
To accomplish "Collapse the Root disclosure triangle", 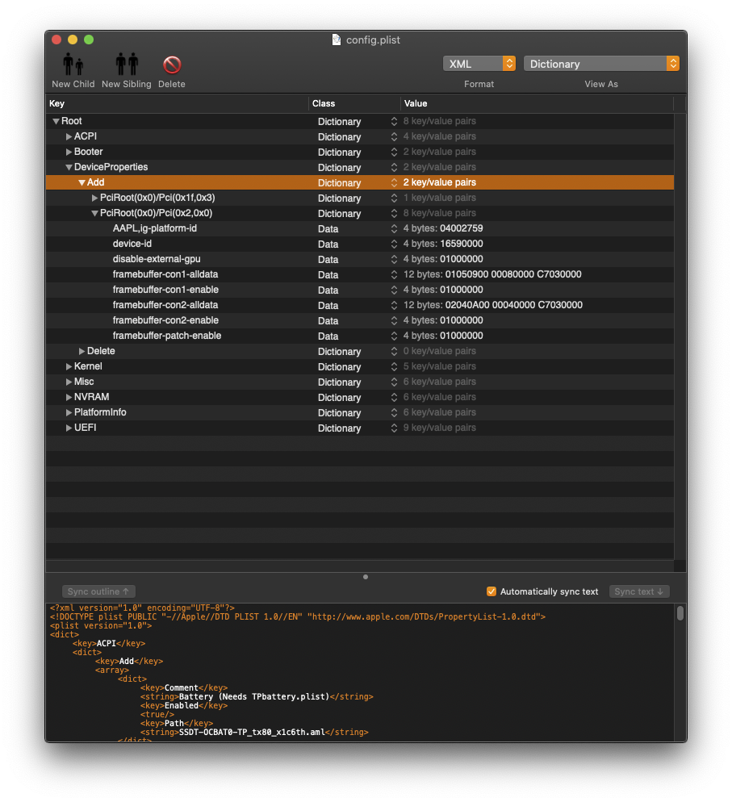I will point(56,122).
